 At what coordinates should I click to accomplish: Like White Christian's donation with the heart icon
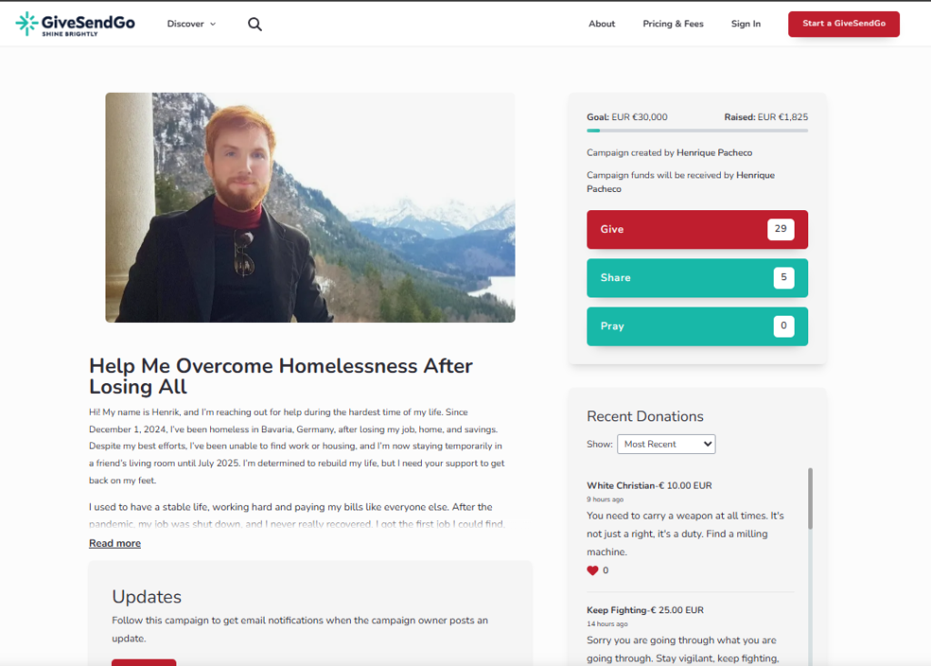(593, 570)
